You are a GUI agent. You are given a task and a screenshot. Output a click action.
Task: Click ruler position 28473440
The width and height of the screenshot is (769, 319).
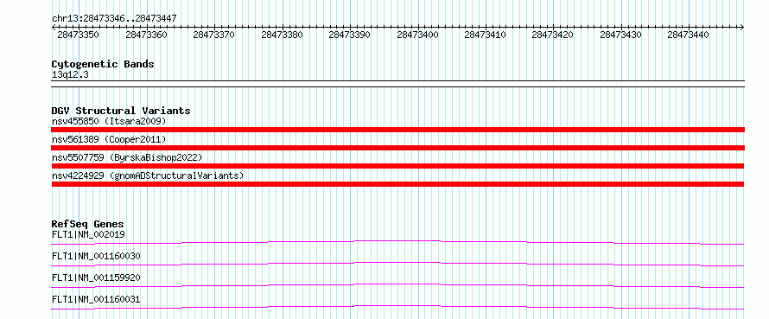click(x=689, y=35)
